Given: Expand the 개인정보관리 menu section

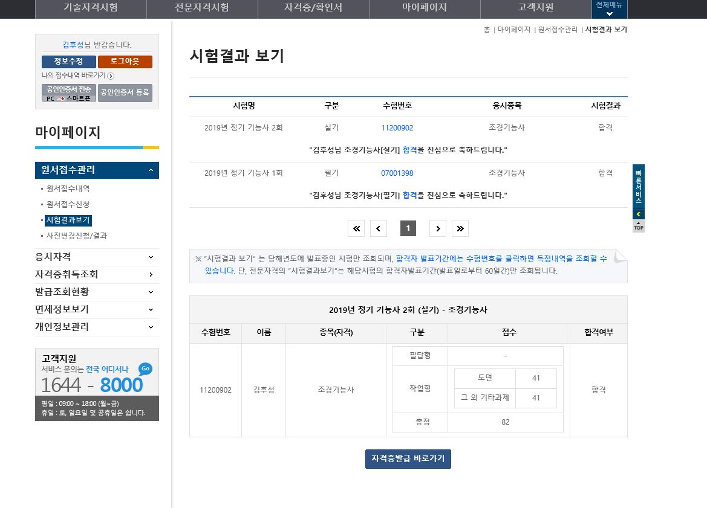Looking at the screenshot, I should (151, 327).
